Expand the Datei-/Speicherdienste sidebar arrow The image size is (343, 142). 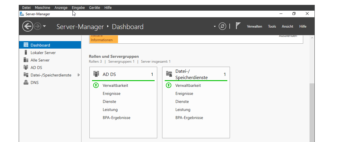pos(79,75)
